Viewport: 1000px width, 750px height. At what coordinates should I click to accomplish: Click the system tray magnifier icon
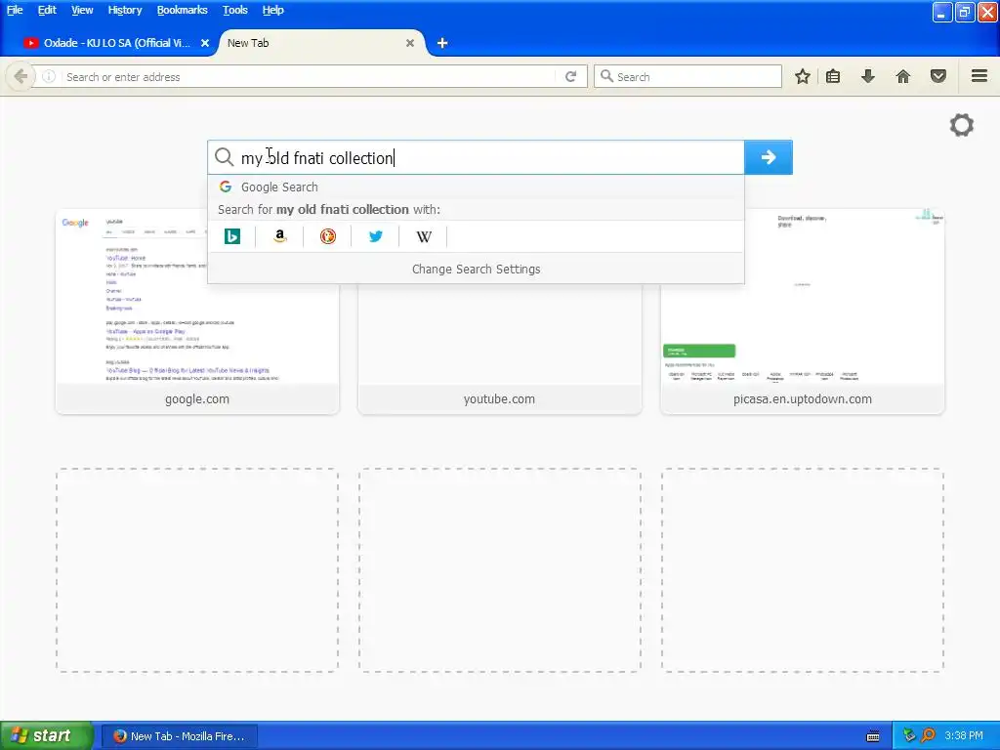pyautogui.click(x=928, y=735)
